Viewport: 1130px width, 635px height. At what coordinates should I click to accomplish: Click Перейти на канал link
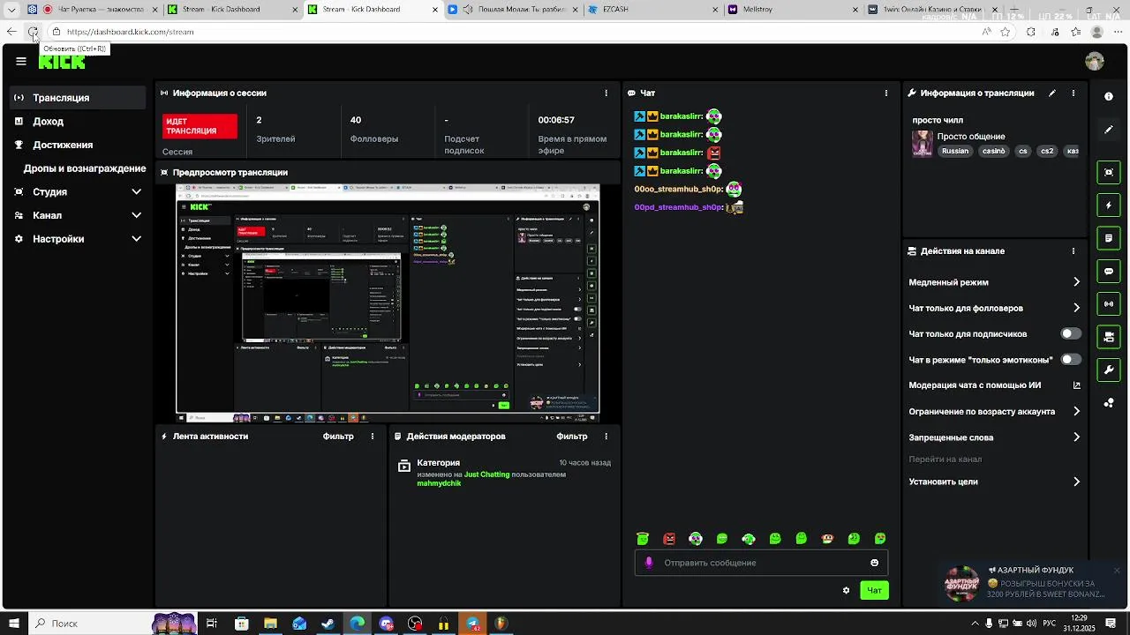click(945, 459)
